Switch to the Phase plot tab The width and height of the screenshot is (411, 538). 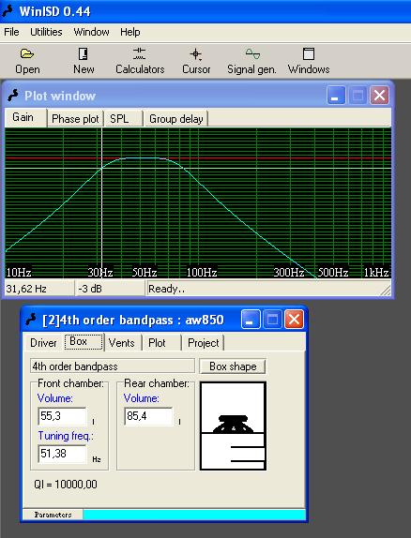tap(75, 119)
